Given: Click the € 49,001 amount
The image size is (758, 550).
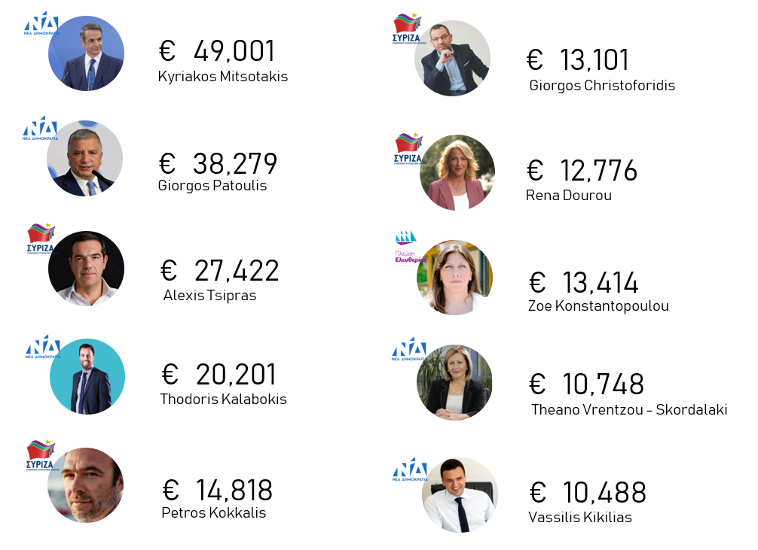Looking at the screenshot, I should [x=217, y=51].
